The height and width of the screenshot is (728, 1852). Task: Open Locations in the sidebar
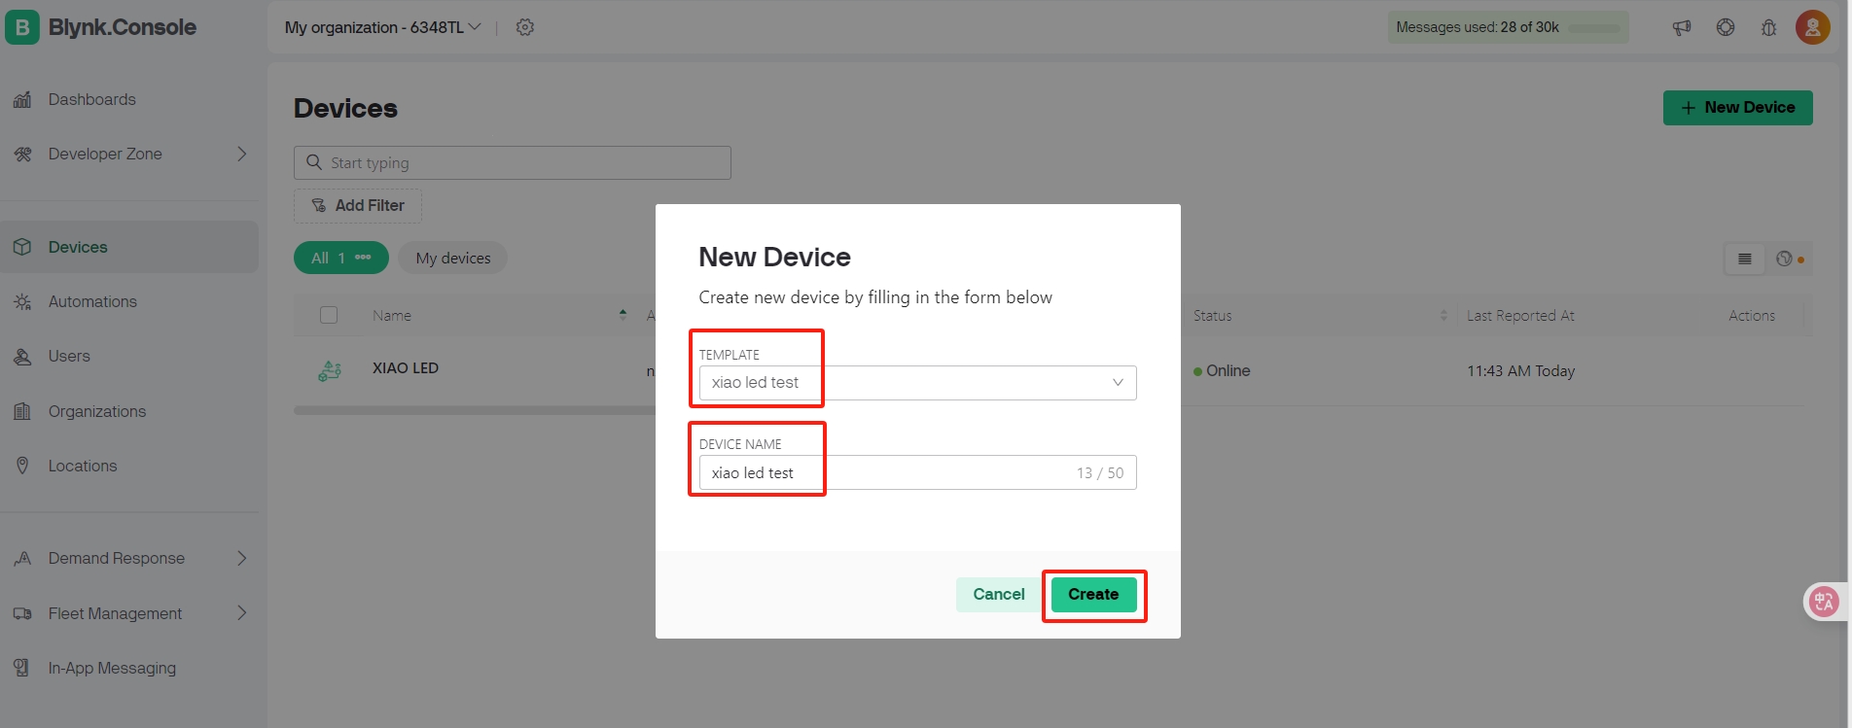83,466
